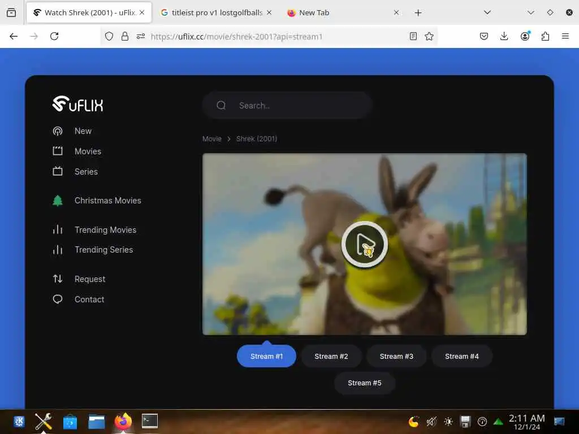
Task: Toggle night light tray icon
Action: [x=414, y=421]
